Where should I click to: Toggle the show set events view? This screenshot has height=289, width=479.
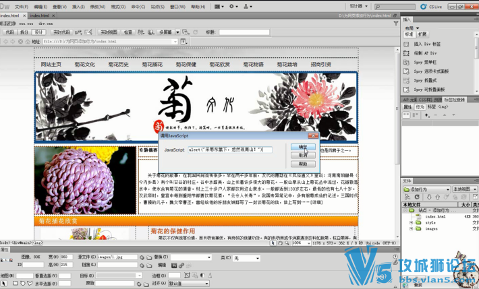tap(406, 115)
